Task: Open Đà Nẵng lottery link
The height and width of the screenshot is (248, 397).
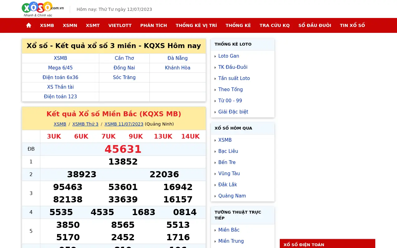Action: [x=178, y=58]
